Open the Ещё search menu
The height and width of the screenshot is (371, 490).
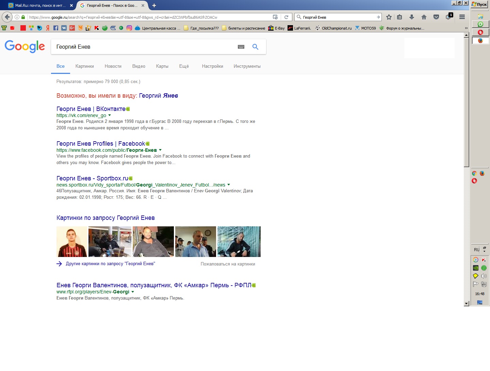pyautogui.click(x=184, y=66)
